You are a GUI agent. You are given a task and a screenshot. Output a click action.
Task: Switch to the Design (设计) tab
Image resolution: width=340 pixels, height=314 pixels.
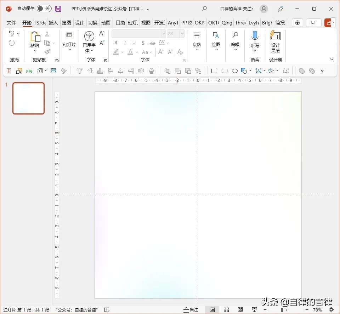[80, 23]
